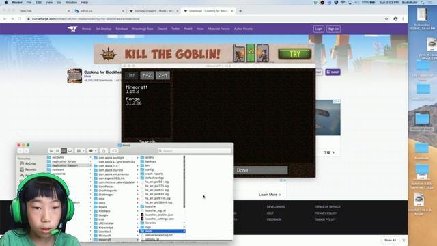The height and width of the screenshot is (246, 437).
Task: Select the highlighted mods folder in Finder
Action: pos(163,231)
